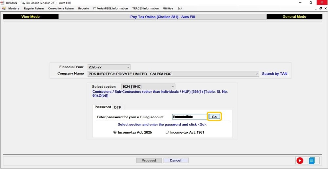
Task: Click the Proceed button
Action: tap(149, 160)
